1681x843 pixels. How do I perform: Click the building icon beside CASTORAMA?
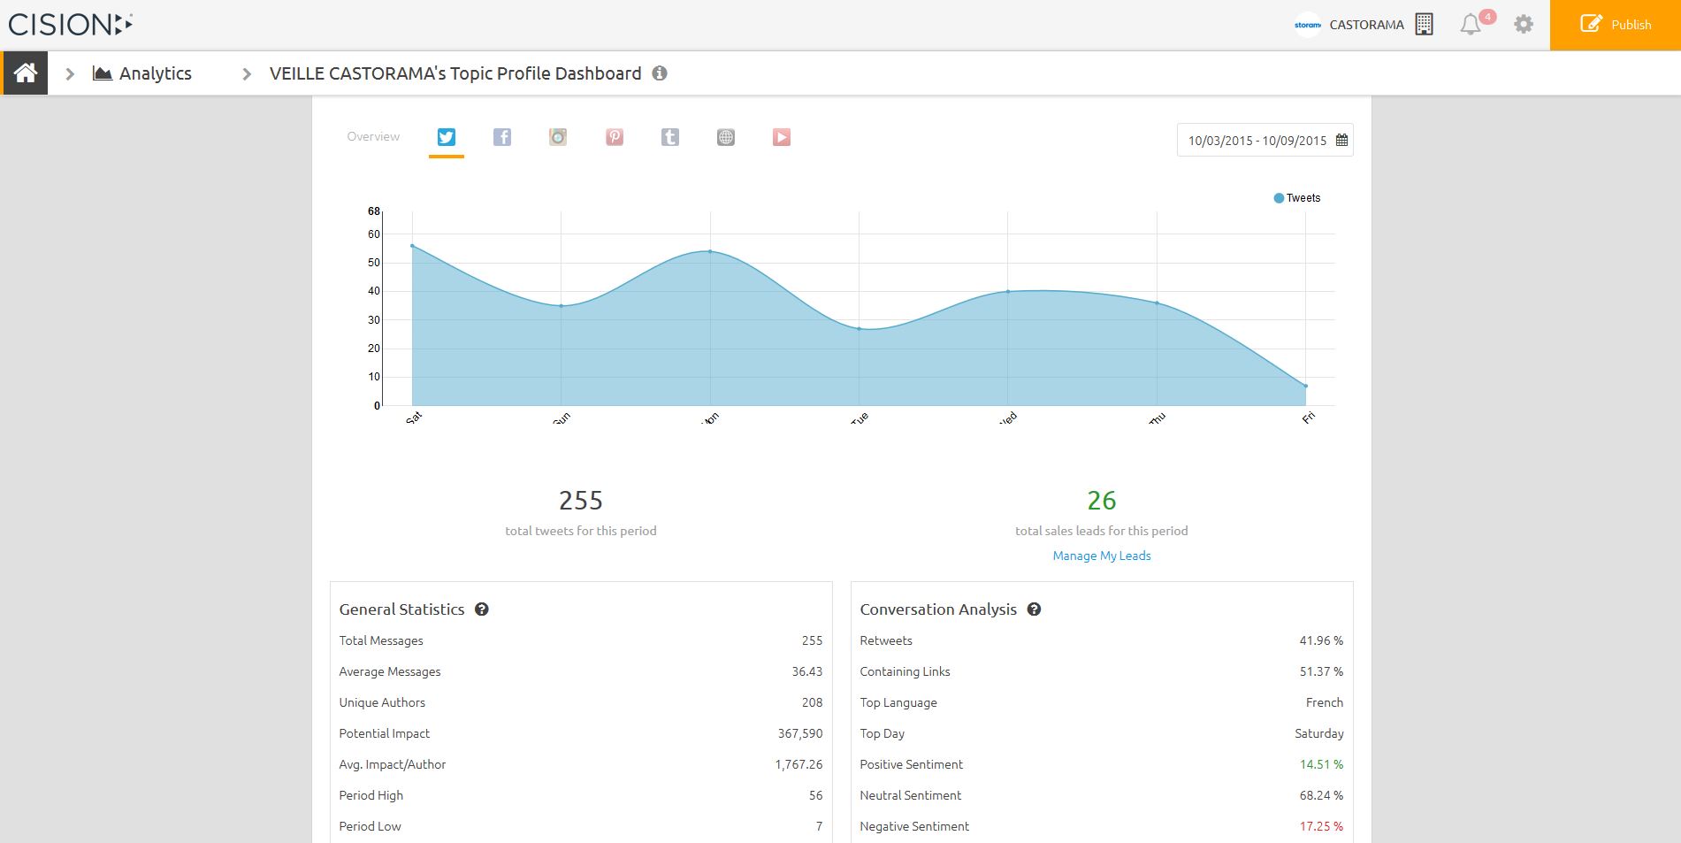[1424, 25]
